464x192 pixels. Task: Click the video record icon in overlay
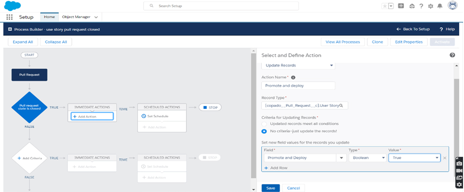coord(459,171)
